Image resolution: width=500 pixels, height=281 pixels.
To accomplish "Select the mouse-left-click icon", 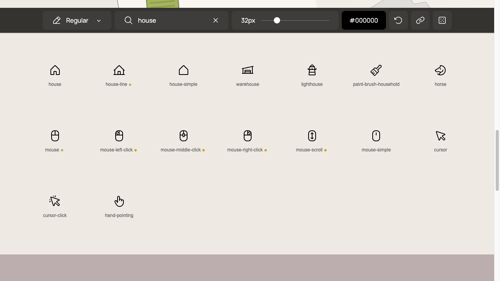I will pos(119,136).
